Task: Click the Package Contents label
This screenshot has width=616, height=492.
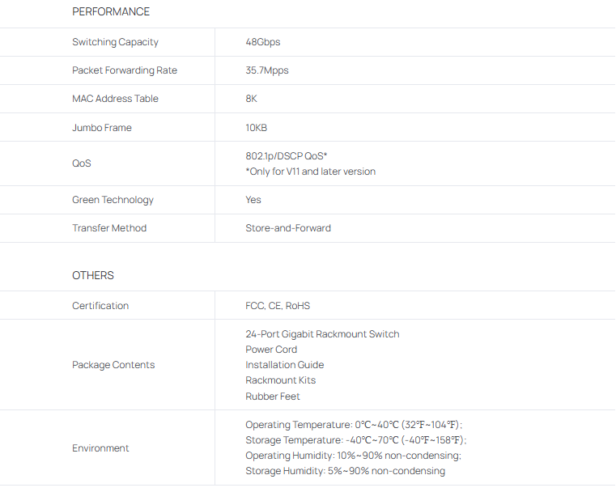Action: (113, 365)
